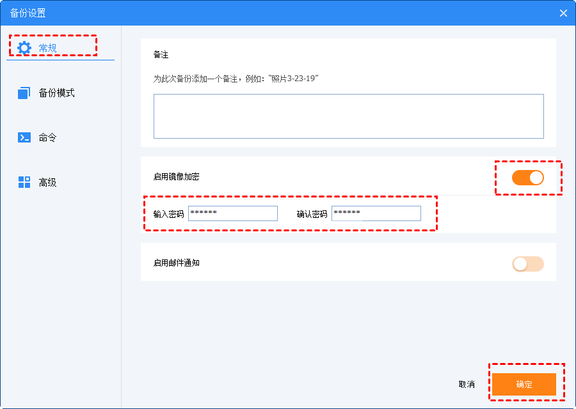The height and width of the screenshot is (409, 576).
Task: Click the 备份设置 title bar text
Action: 28,13
